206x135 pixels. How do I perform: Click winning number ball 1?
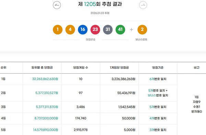tap(58, 30)
